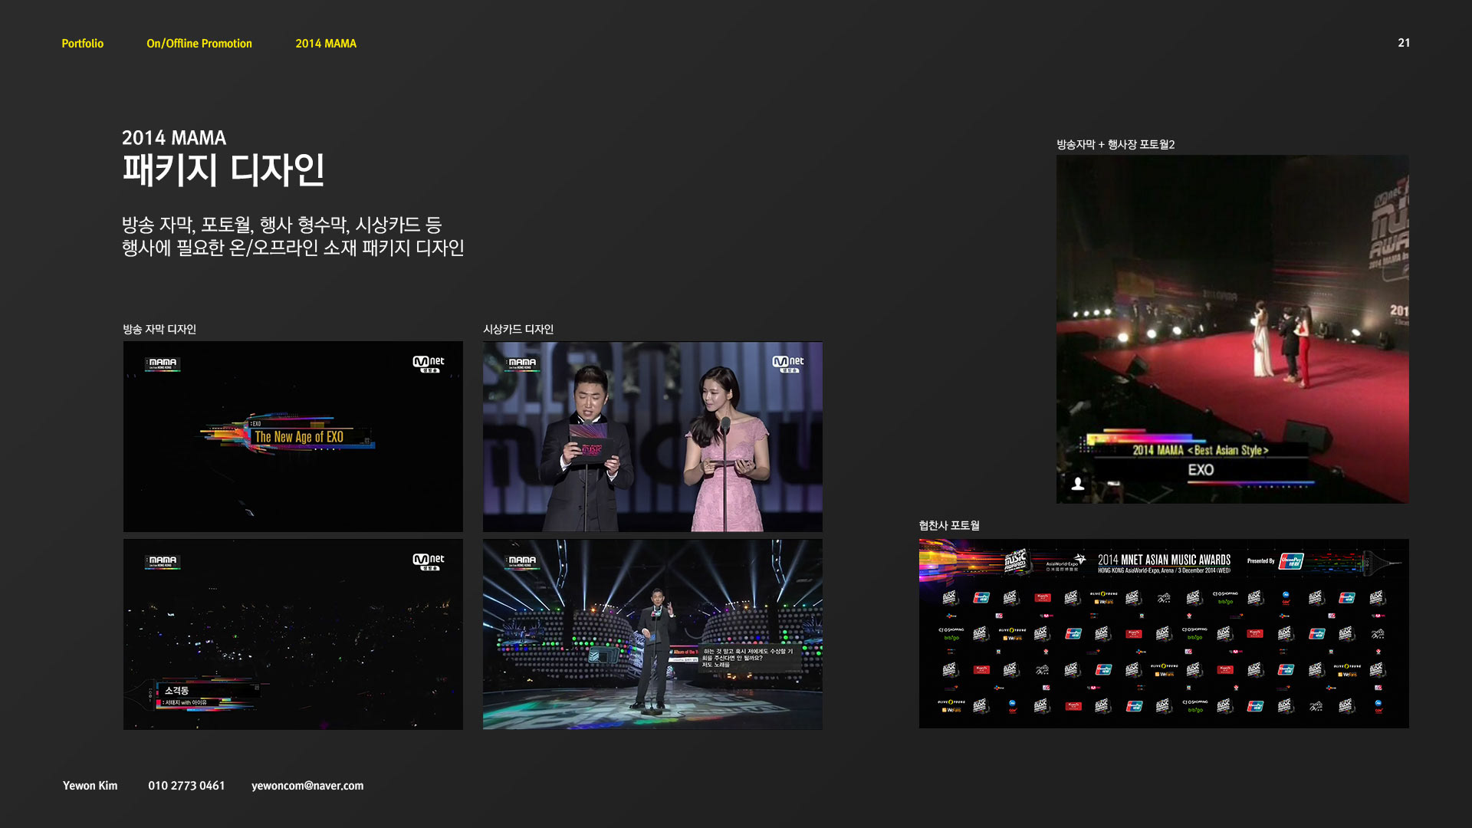Click MAMA logo in stage speaker thumbnail
The width and height of the screenshot is (1472, 828).
click(522, 561)
